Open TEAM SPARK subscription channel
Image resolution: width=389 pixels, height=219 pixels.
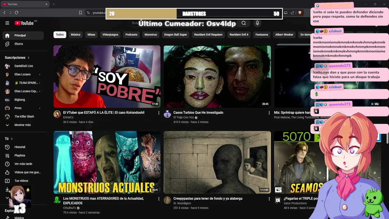coord(23,83)
